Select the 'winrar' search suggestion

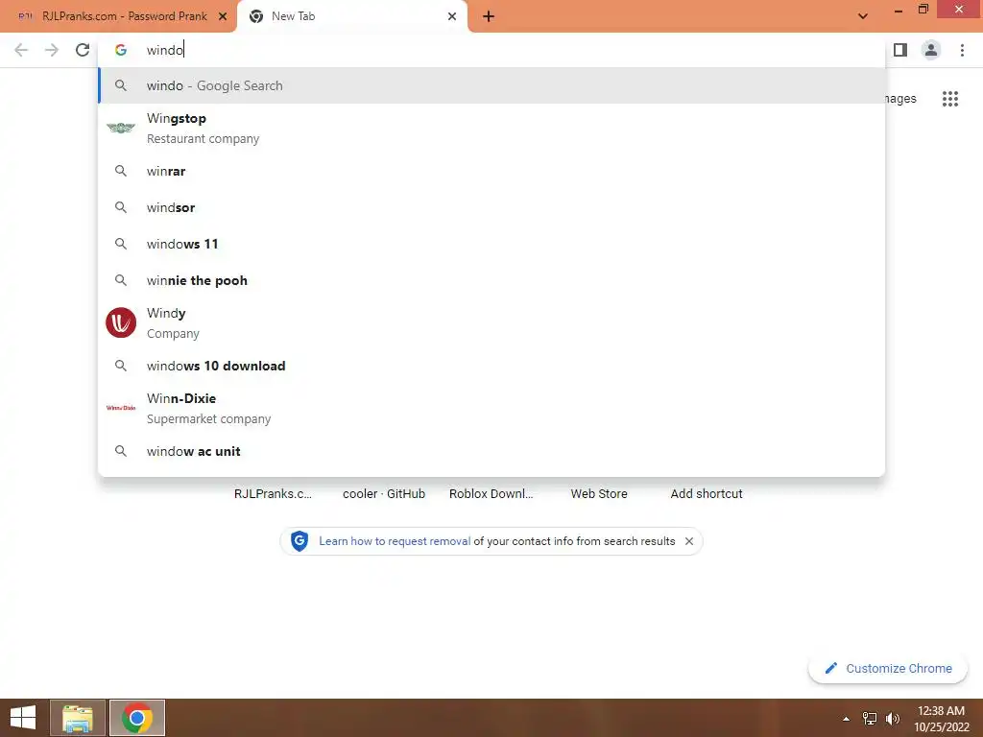tap(491, 171)
